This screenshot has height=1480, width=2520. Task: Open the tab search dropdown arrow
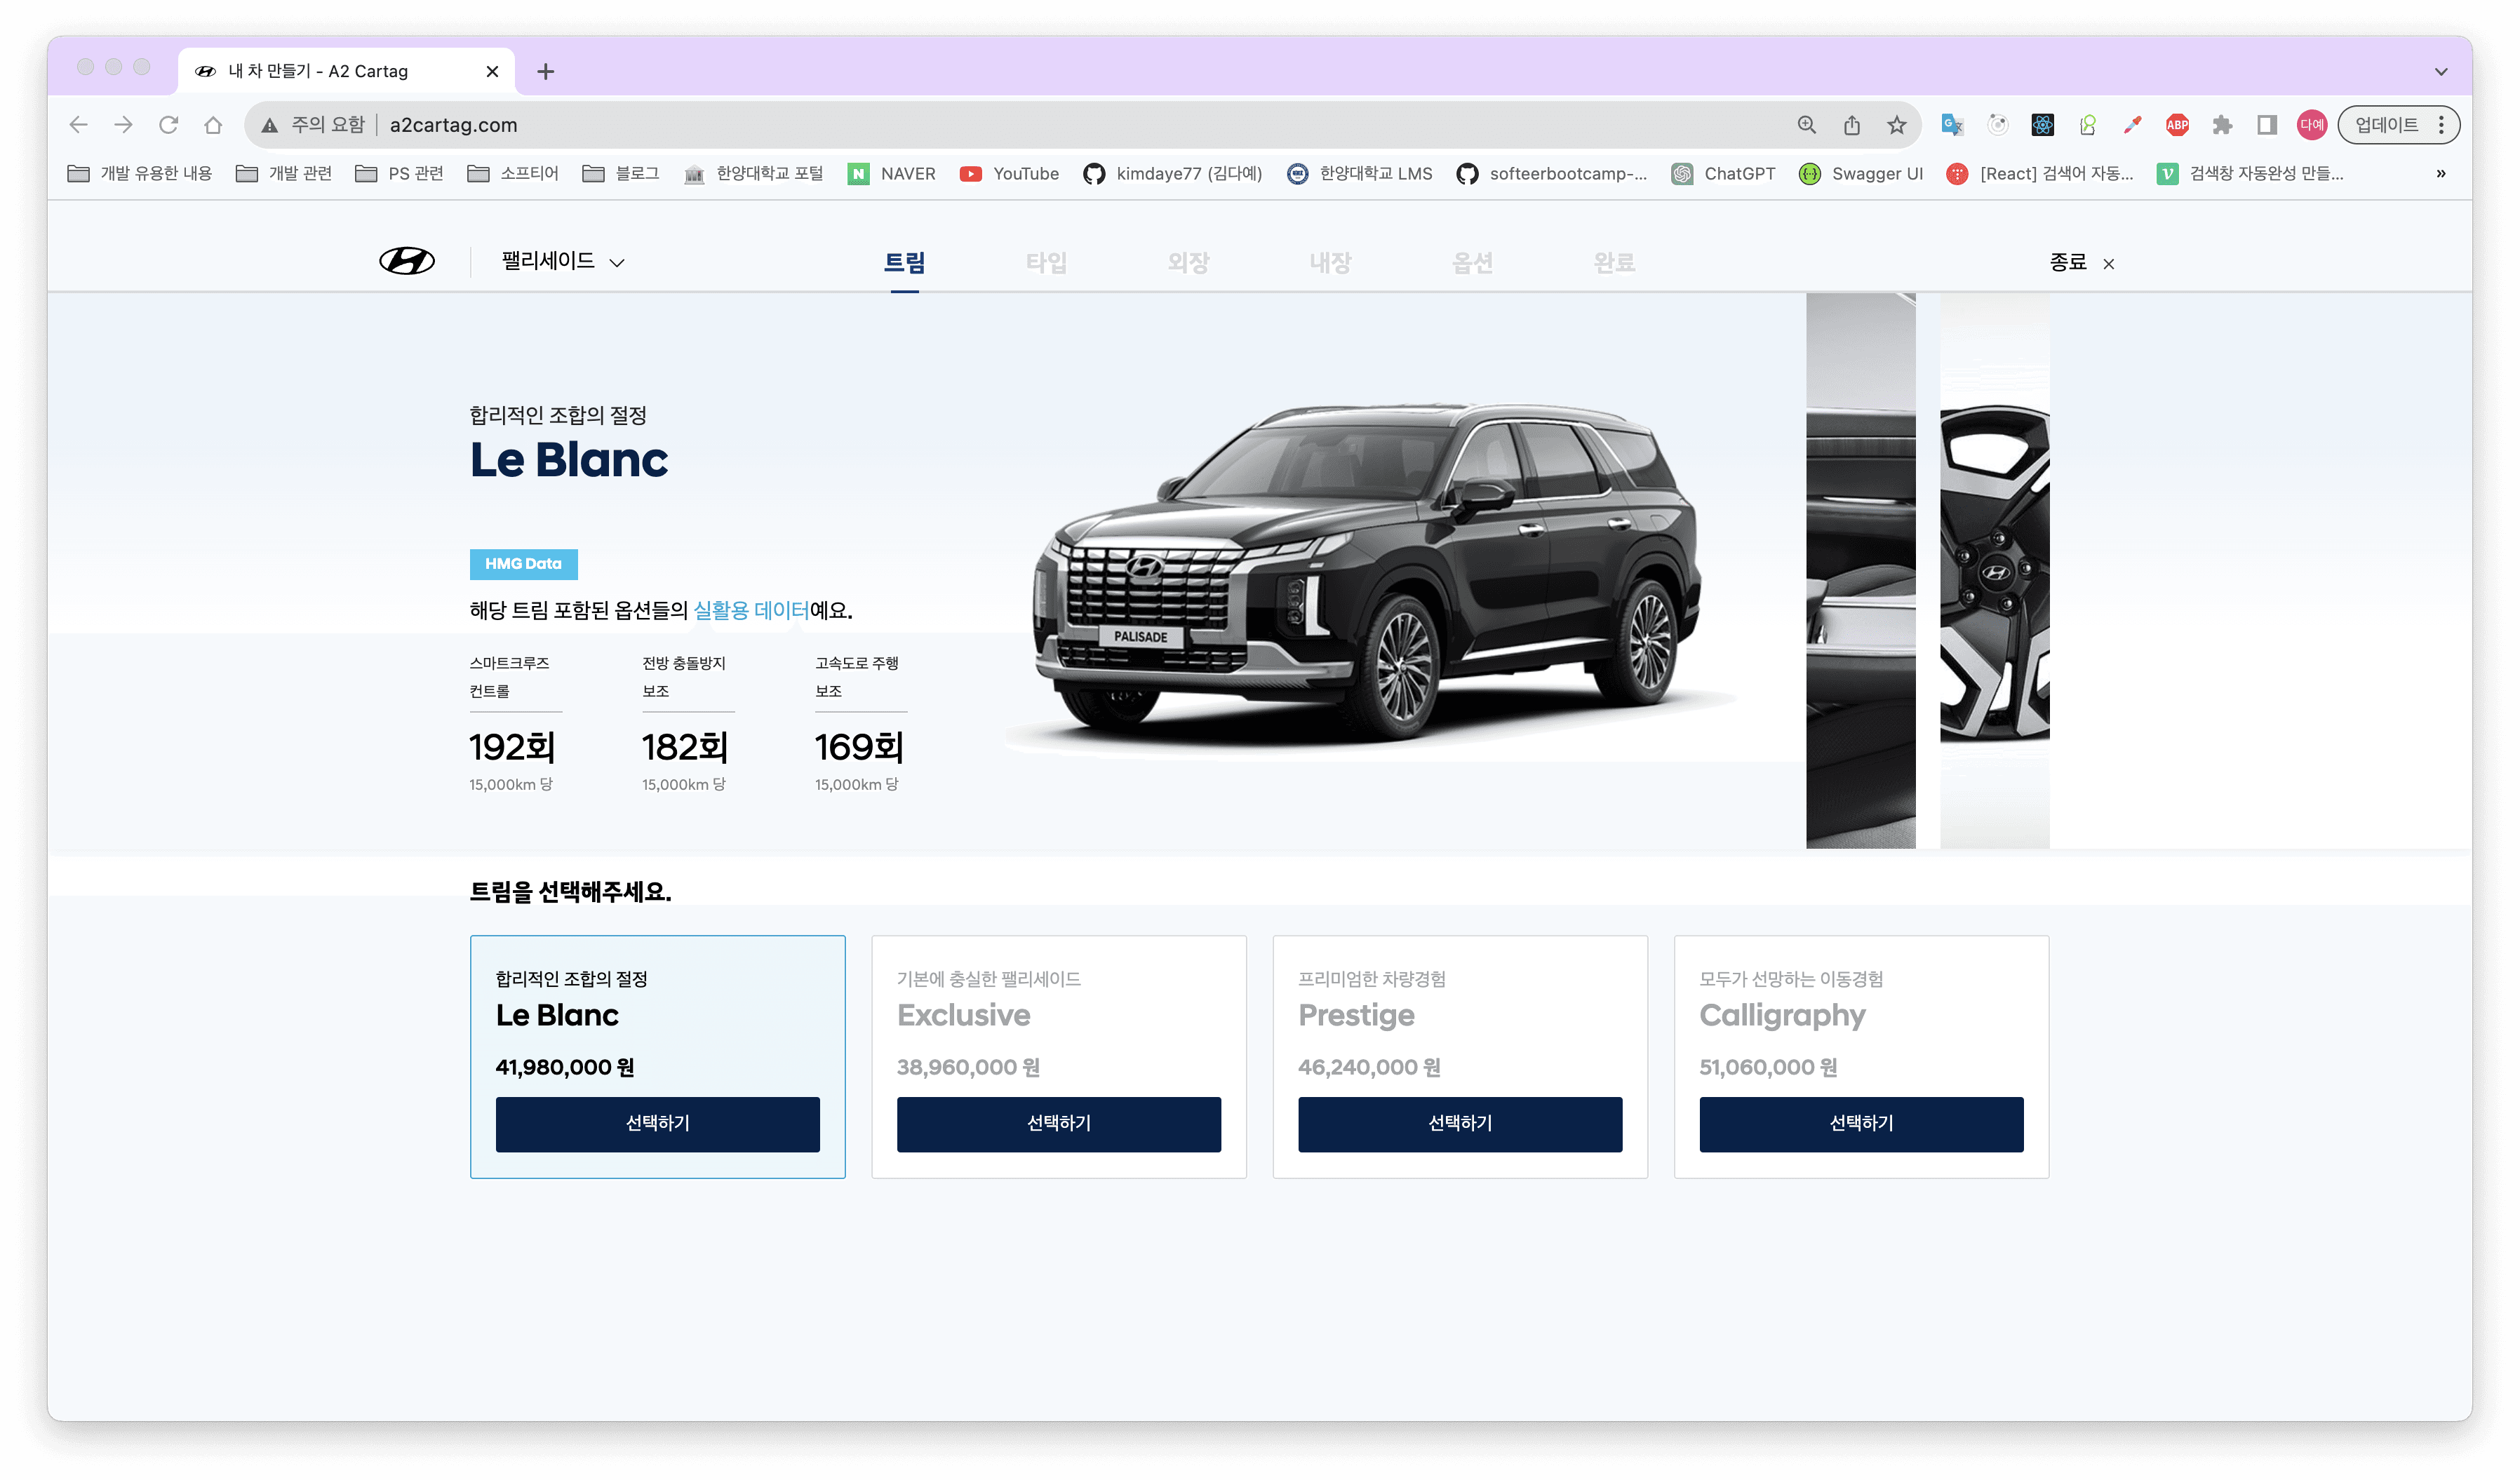2440,72
